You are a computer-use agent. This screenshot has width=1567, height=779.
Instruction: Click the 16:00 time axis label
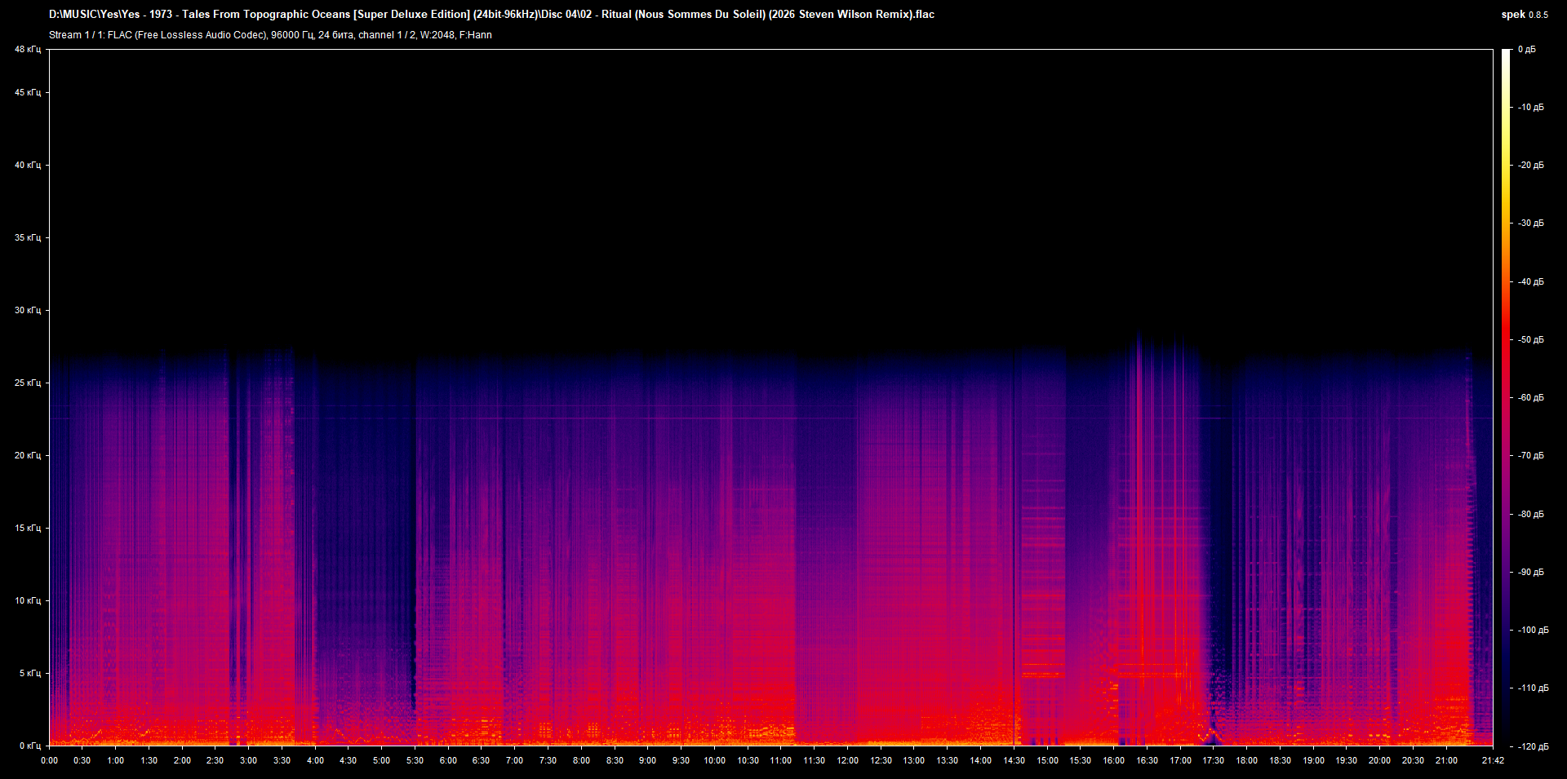click(1114, 760)
